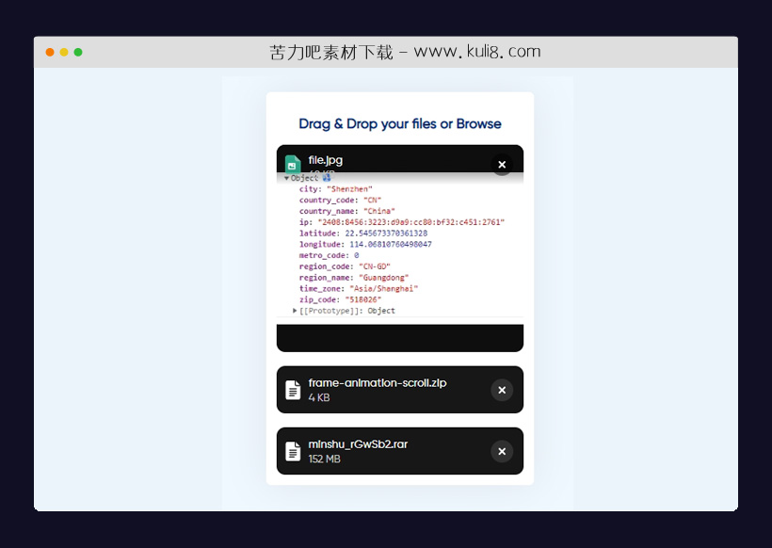Screen dimensions: 772x548
Task: Click the 4 KB size label
Action: (x=319, y=398)
